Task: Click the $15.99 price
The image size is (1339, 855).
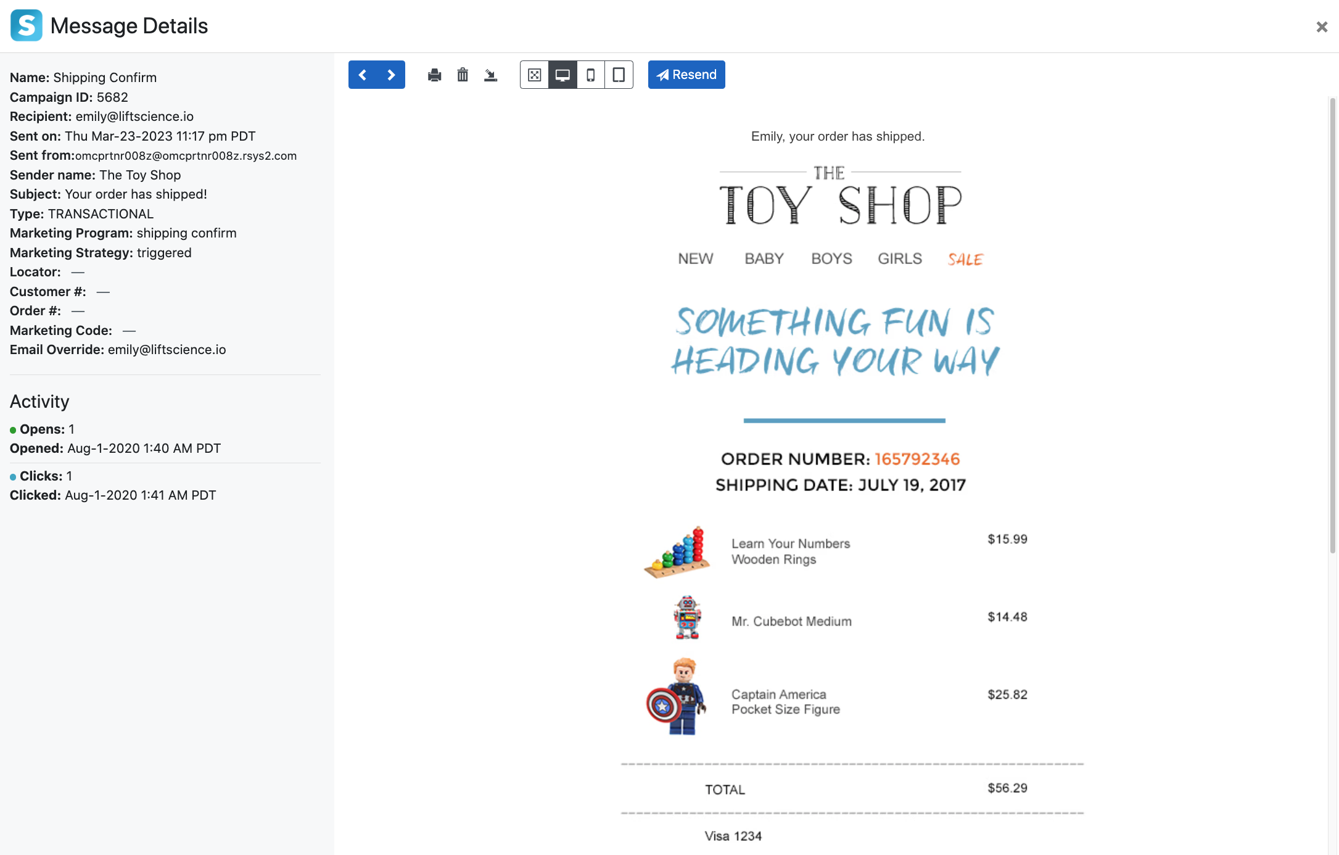Action: click(1007, 539)
